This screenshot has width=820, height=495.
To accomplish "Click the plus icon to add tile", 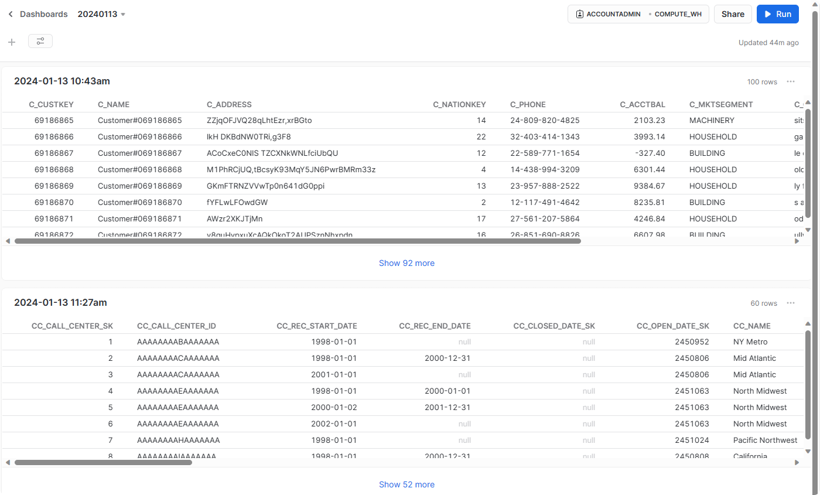I will [12, 42].
